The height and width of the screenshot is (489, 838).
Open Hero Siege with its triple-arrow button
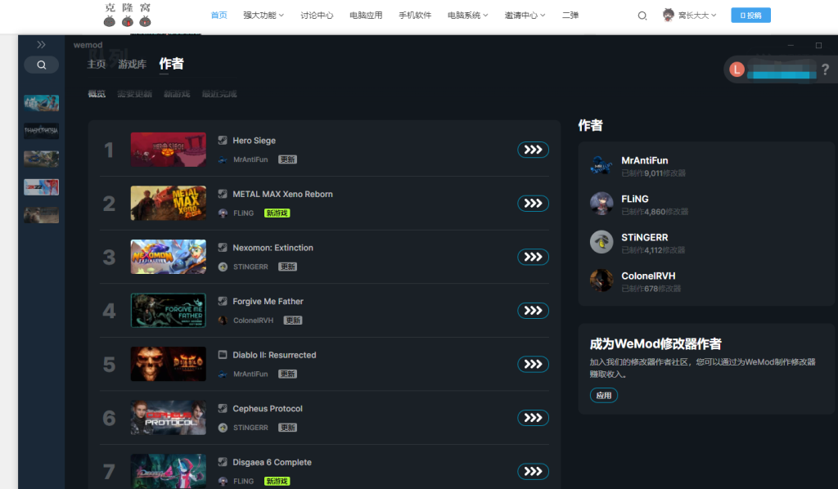tap(533, 150)
